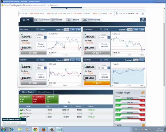Select the FTSE Future row in trades table
The image size is (166, 132).
pyautogui.click(x=66, y=113)
